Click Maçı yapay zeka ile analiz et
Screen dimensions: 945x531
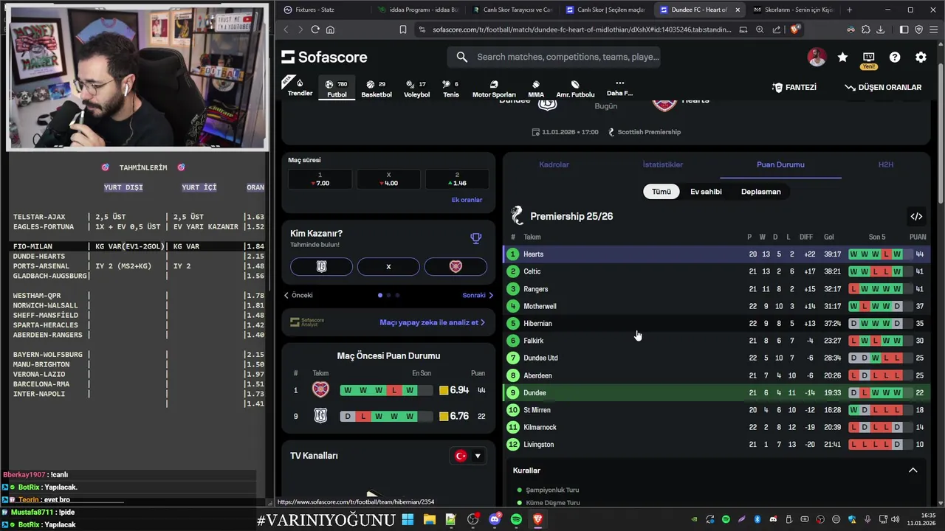(x=432, y=322)
